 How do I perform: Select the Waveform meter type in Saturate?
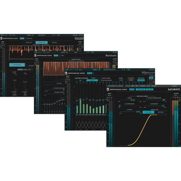click(x=161, y=112)
